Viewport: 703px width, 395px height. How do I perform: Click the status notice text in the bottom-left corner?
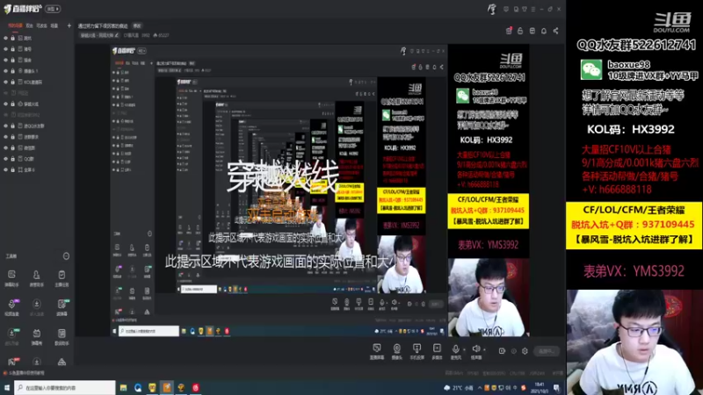coord(25,372)
